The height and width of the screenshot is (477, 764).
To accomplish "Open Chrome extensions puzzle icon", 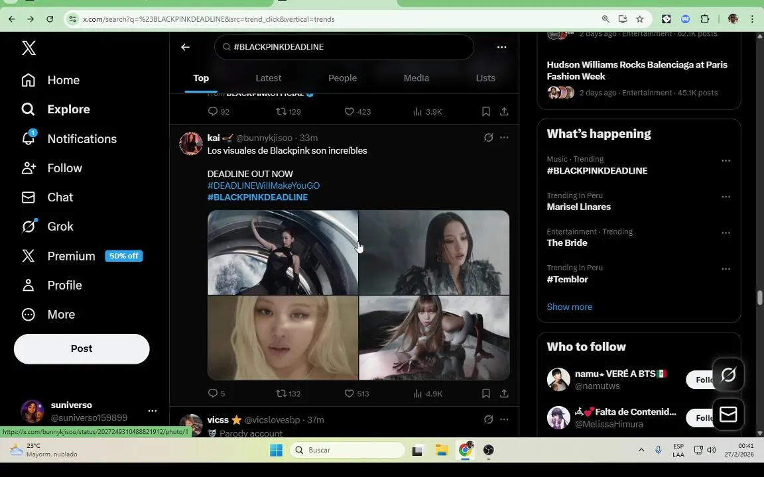I will click(704, 19).
